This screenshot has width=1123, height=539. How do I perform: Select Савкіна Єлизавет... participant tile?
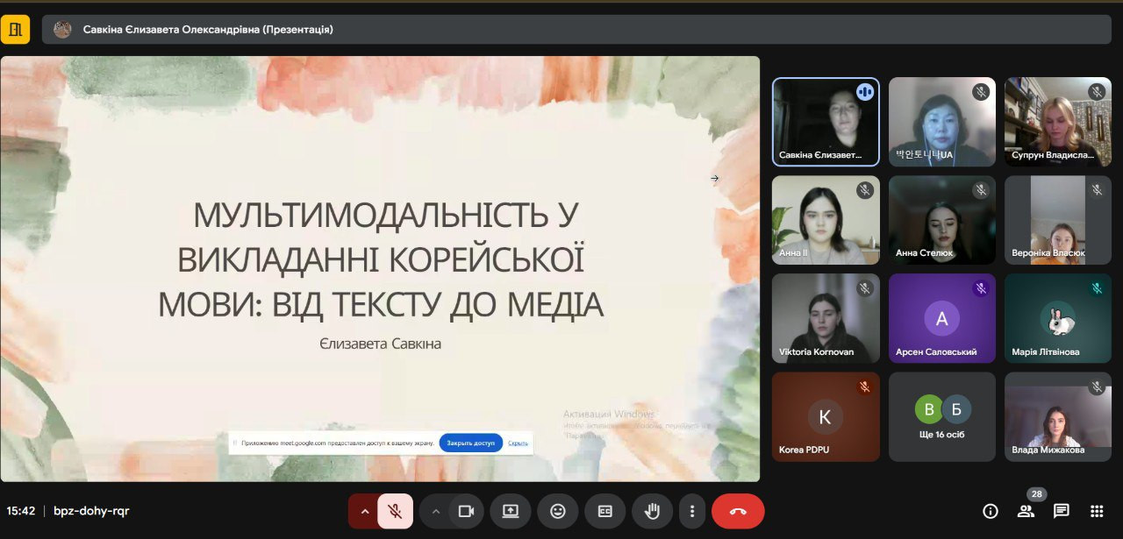coord(826,122)
